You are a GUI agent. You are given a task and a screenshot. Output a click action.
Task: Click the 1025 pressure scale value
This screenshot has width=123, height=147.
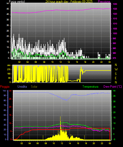(x=115, y=9)
